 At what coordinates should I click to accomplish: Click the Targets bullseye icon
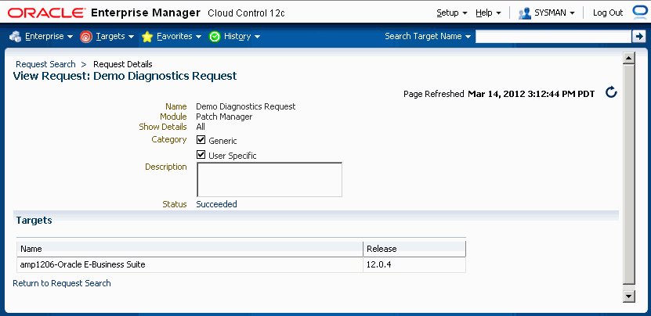pos(86,37)
